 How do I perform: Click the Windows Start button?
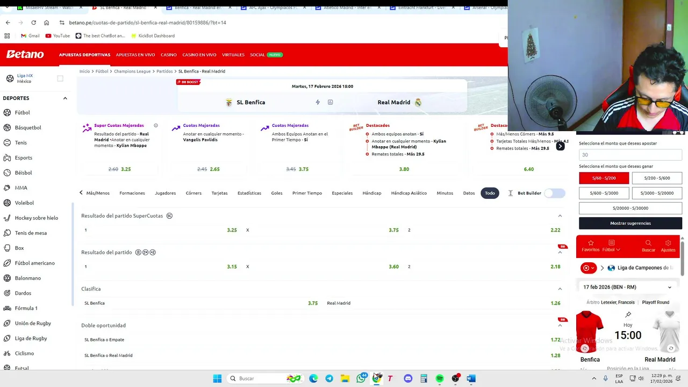(x=217, y=378)
